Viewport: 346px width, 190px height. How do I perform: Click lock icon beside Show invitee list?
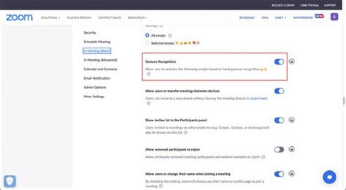point(292,120)
